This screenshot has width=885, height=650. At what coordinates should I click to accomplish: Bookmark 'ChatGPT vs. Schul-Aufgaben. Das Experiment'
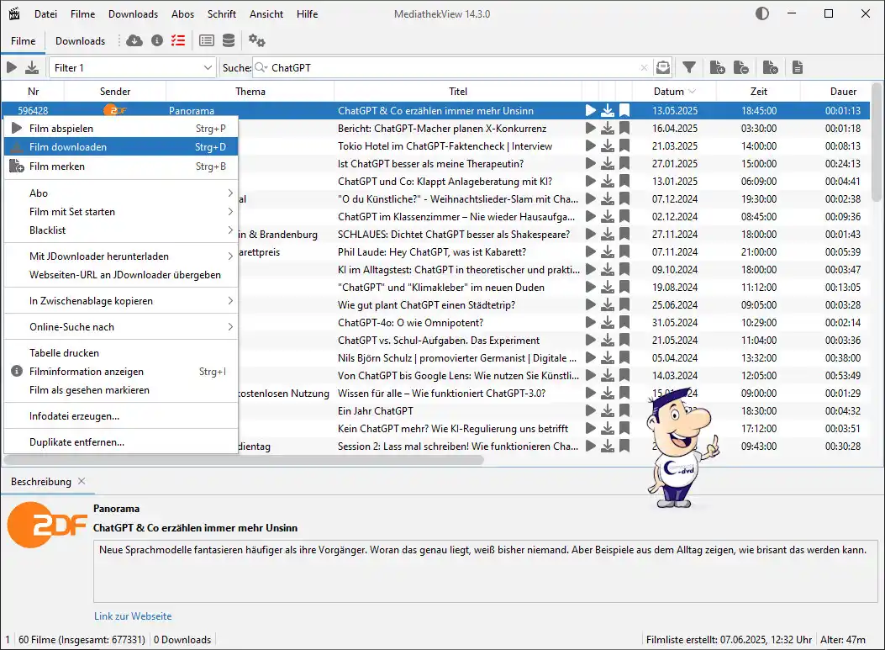624,341
